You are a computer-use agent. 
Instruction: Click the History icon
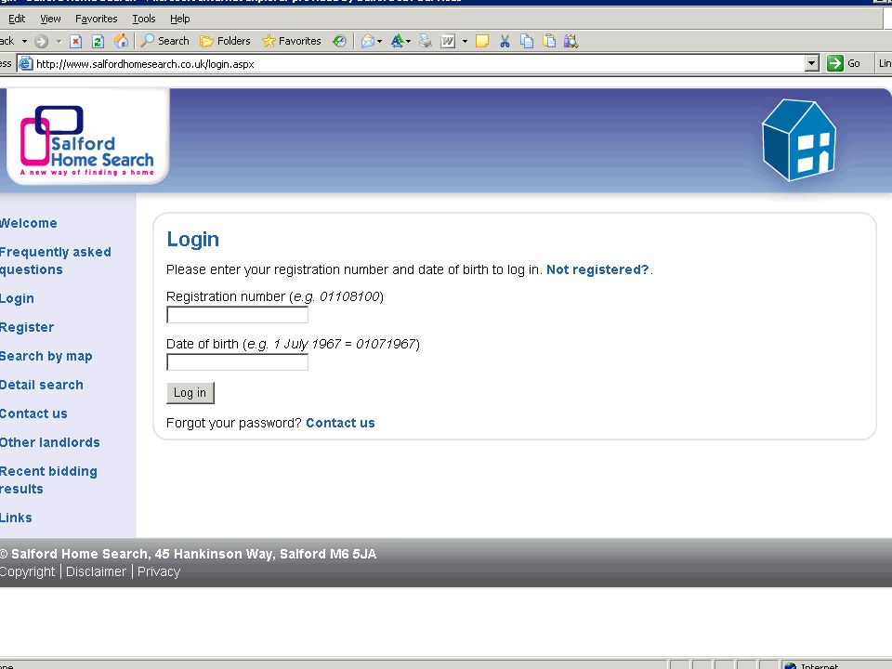click(x=339, y=41)
